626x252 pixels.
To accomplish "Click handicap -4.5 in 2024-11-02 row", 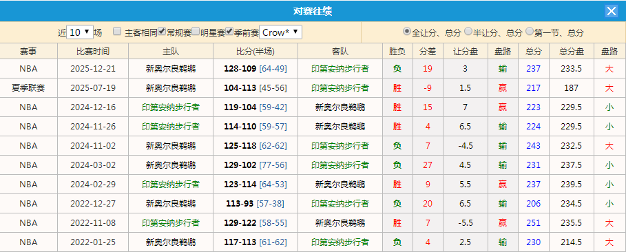I will pos(465,146).
